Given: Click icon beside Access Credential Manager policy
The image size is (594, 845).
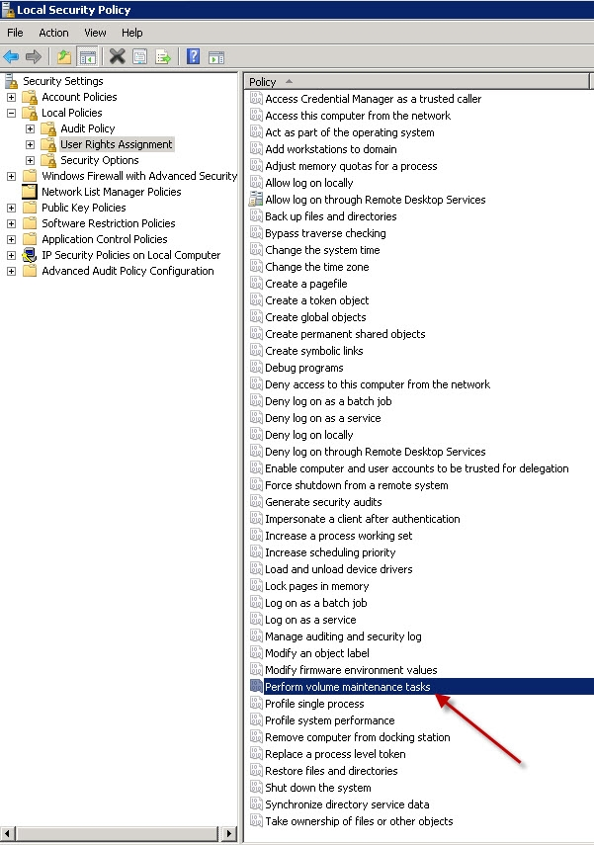Looking at the screenshot, I should click(256, 99).
